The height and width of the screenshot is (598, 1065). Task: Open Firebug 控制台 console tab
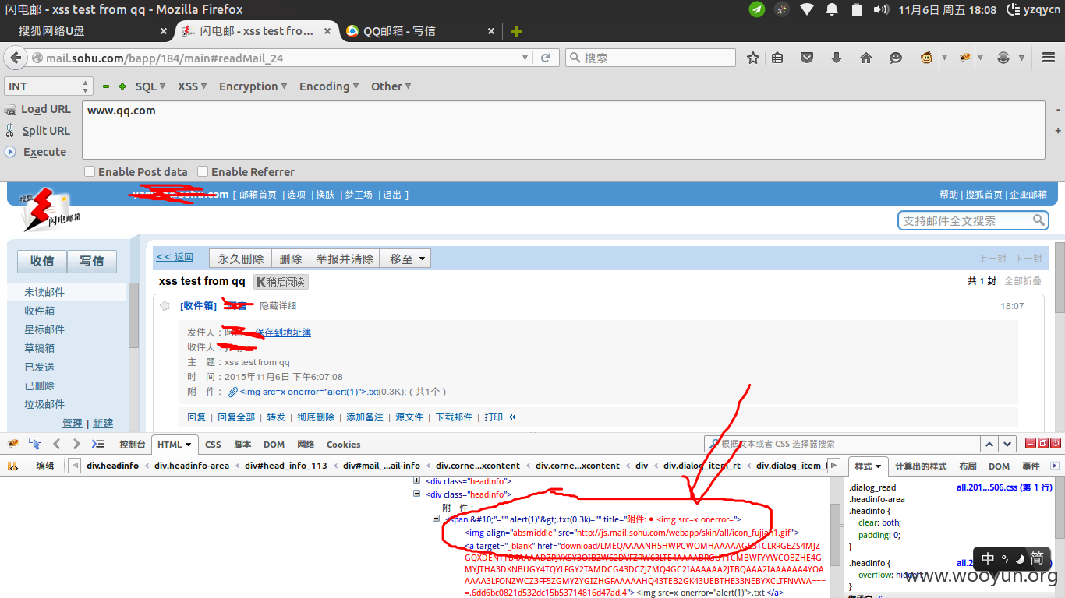point(133,444)
